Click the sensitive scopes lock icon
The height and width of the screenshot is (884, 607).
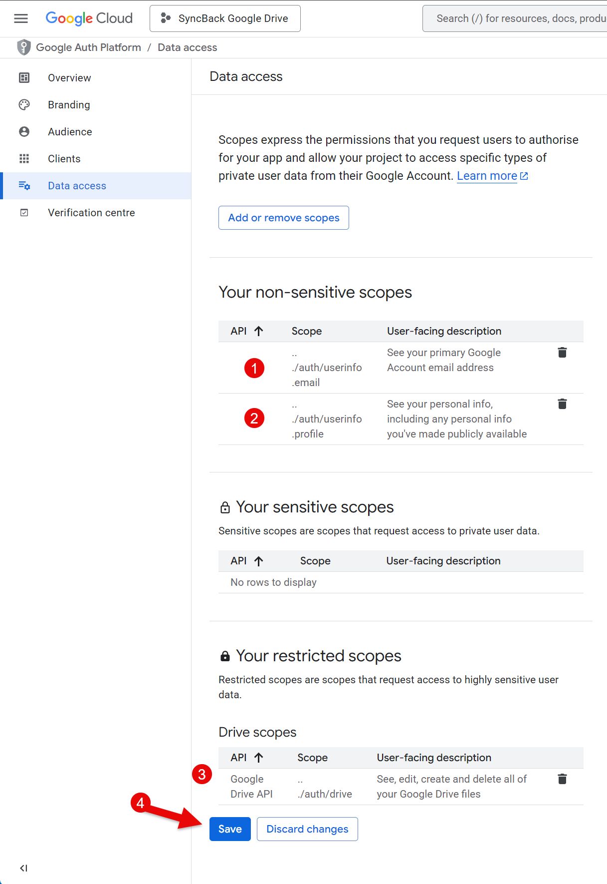[225, 507]
